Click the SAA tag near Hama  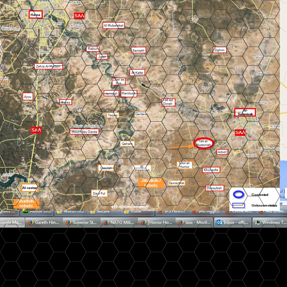[x=79, y=16]
